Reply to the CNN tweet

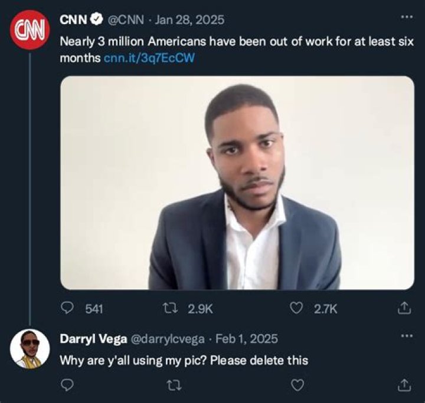(68, 308)
